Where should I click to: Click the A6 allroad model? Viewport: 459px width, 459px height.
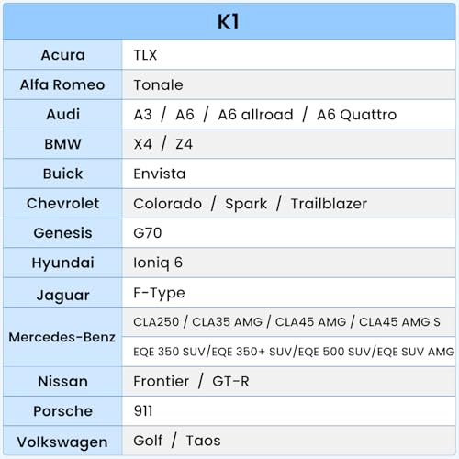[x=255, y=115]
